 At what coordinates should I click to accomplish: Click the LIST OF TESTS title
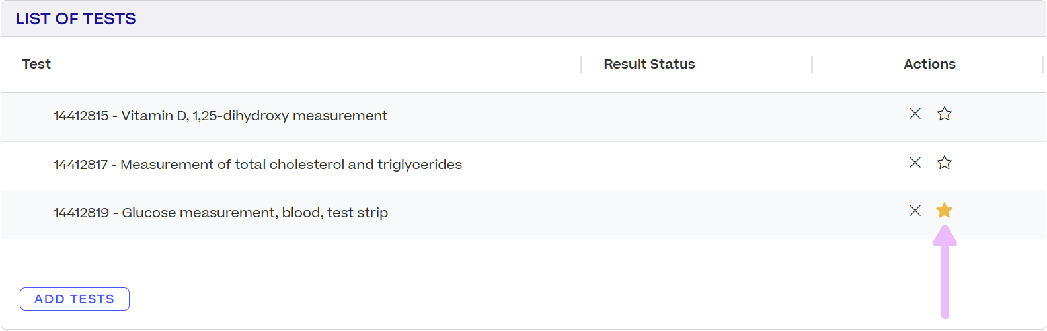coord(76,19)
